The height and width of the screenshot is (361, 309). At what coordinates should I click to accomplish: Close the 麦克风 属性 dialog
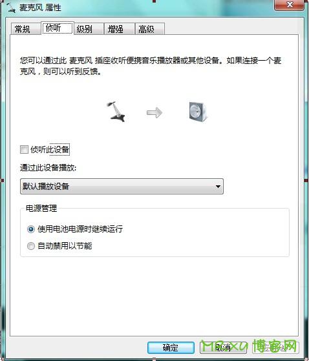click(x=289, y=5)
